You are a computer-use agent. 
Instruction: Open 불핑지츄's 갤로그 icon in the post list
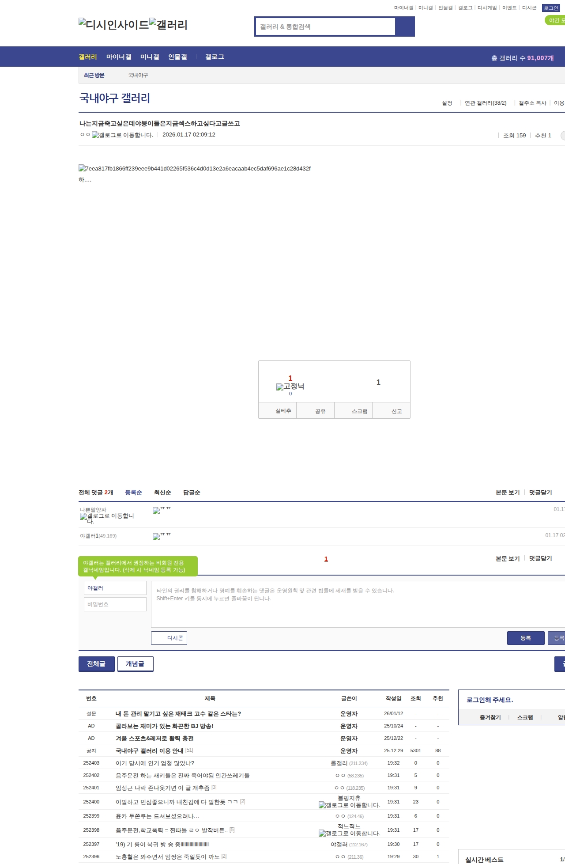pyautogui.click(x=349, y=805)
